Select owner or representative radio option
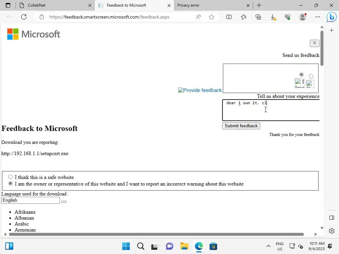339x254 pixels. 10,184
